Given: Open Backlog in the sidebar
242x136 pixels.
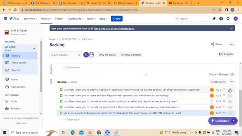Looking at the screenshot, I should click(20, 56).
